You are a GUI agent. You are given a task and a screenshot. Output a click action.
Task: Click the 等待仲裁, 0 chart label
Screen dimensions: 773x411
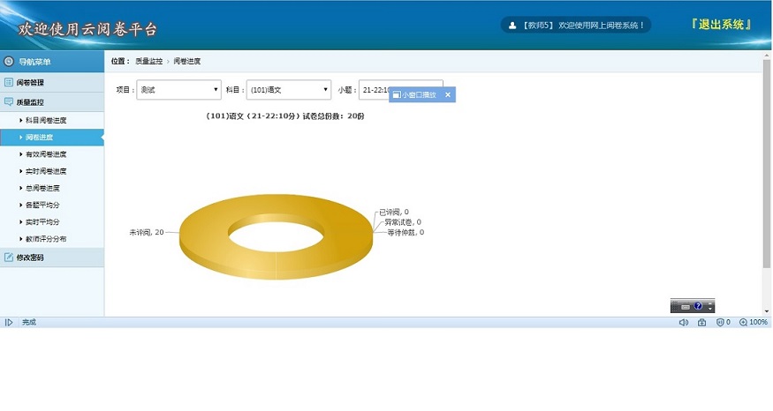tap(405, 232)
